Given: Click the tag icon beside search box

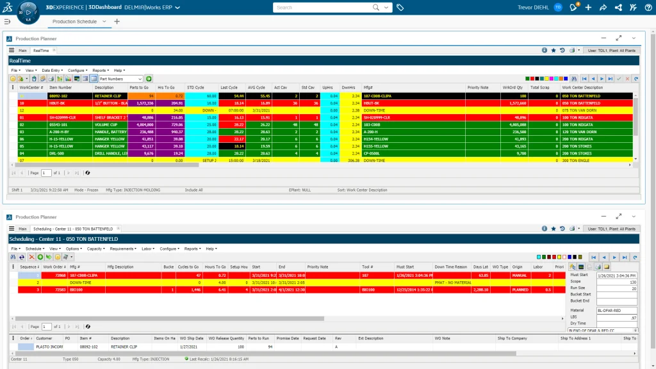Looking at the screenshot, I should [400, 8].
